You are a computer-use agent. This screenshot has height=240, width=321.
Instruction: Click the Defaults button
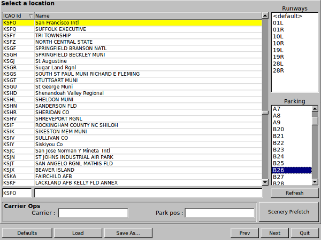(x=27, y=233)
